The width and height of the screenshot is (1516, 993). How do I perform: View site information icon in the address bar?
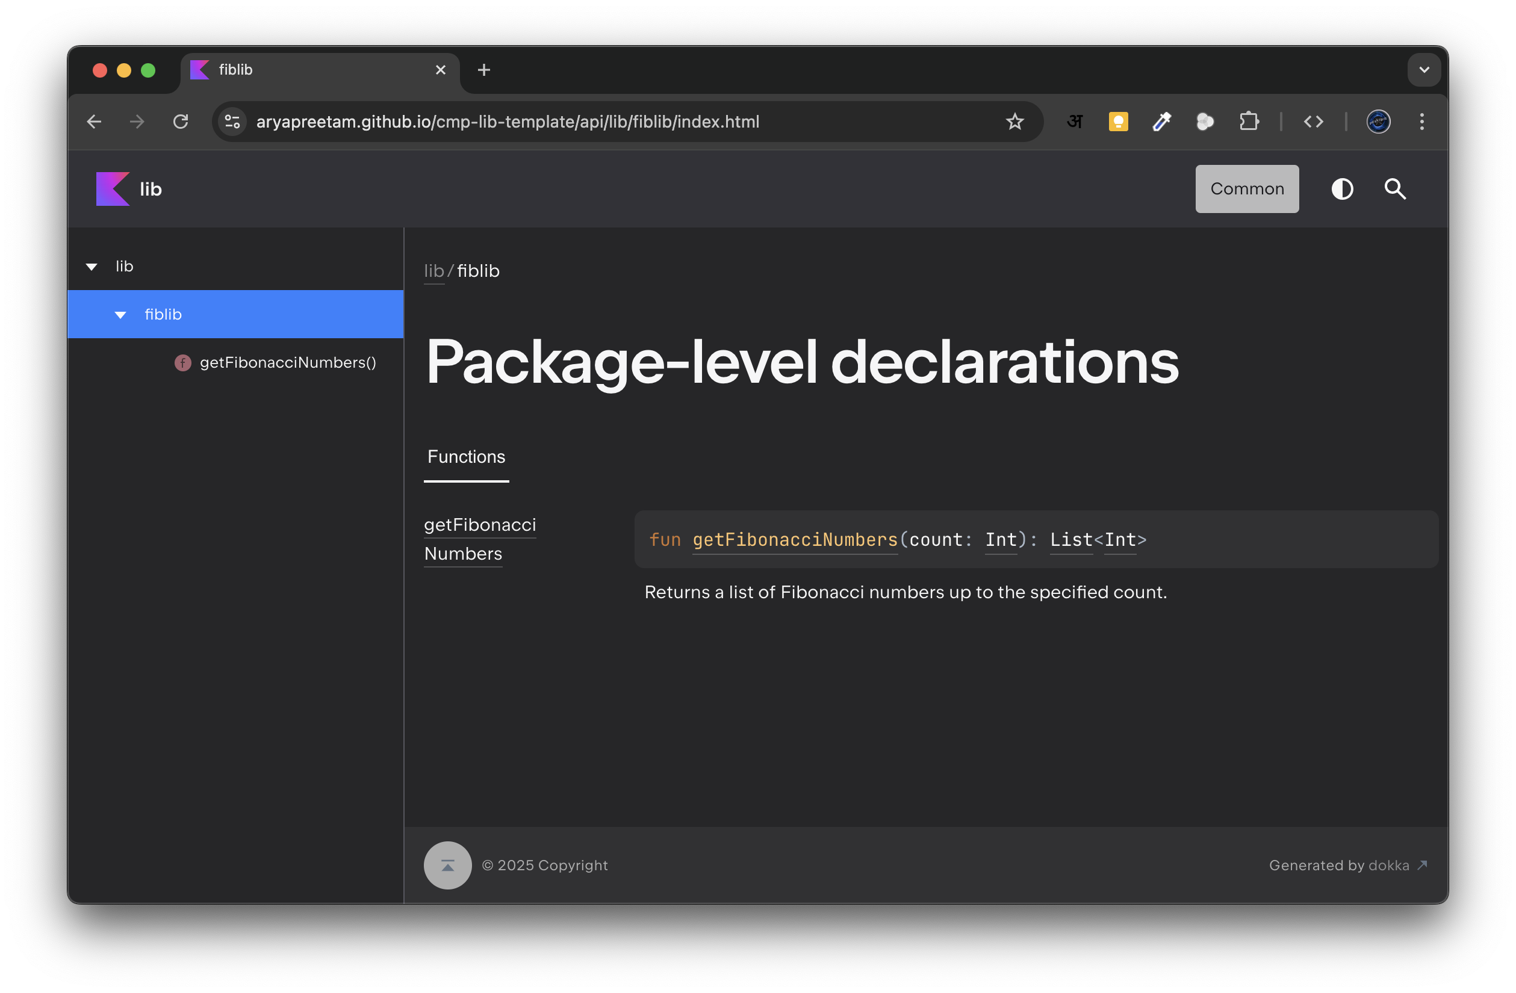[x=232, y=122]
